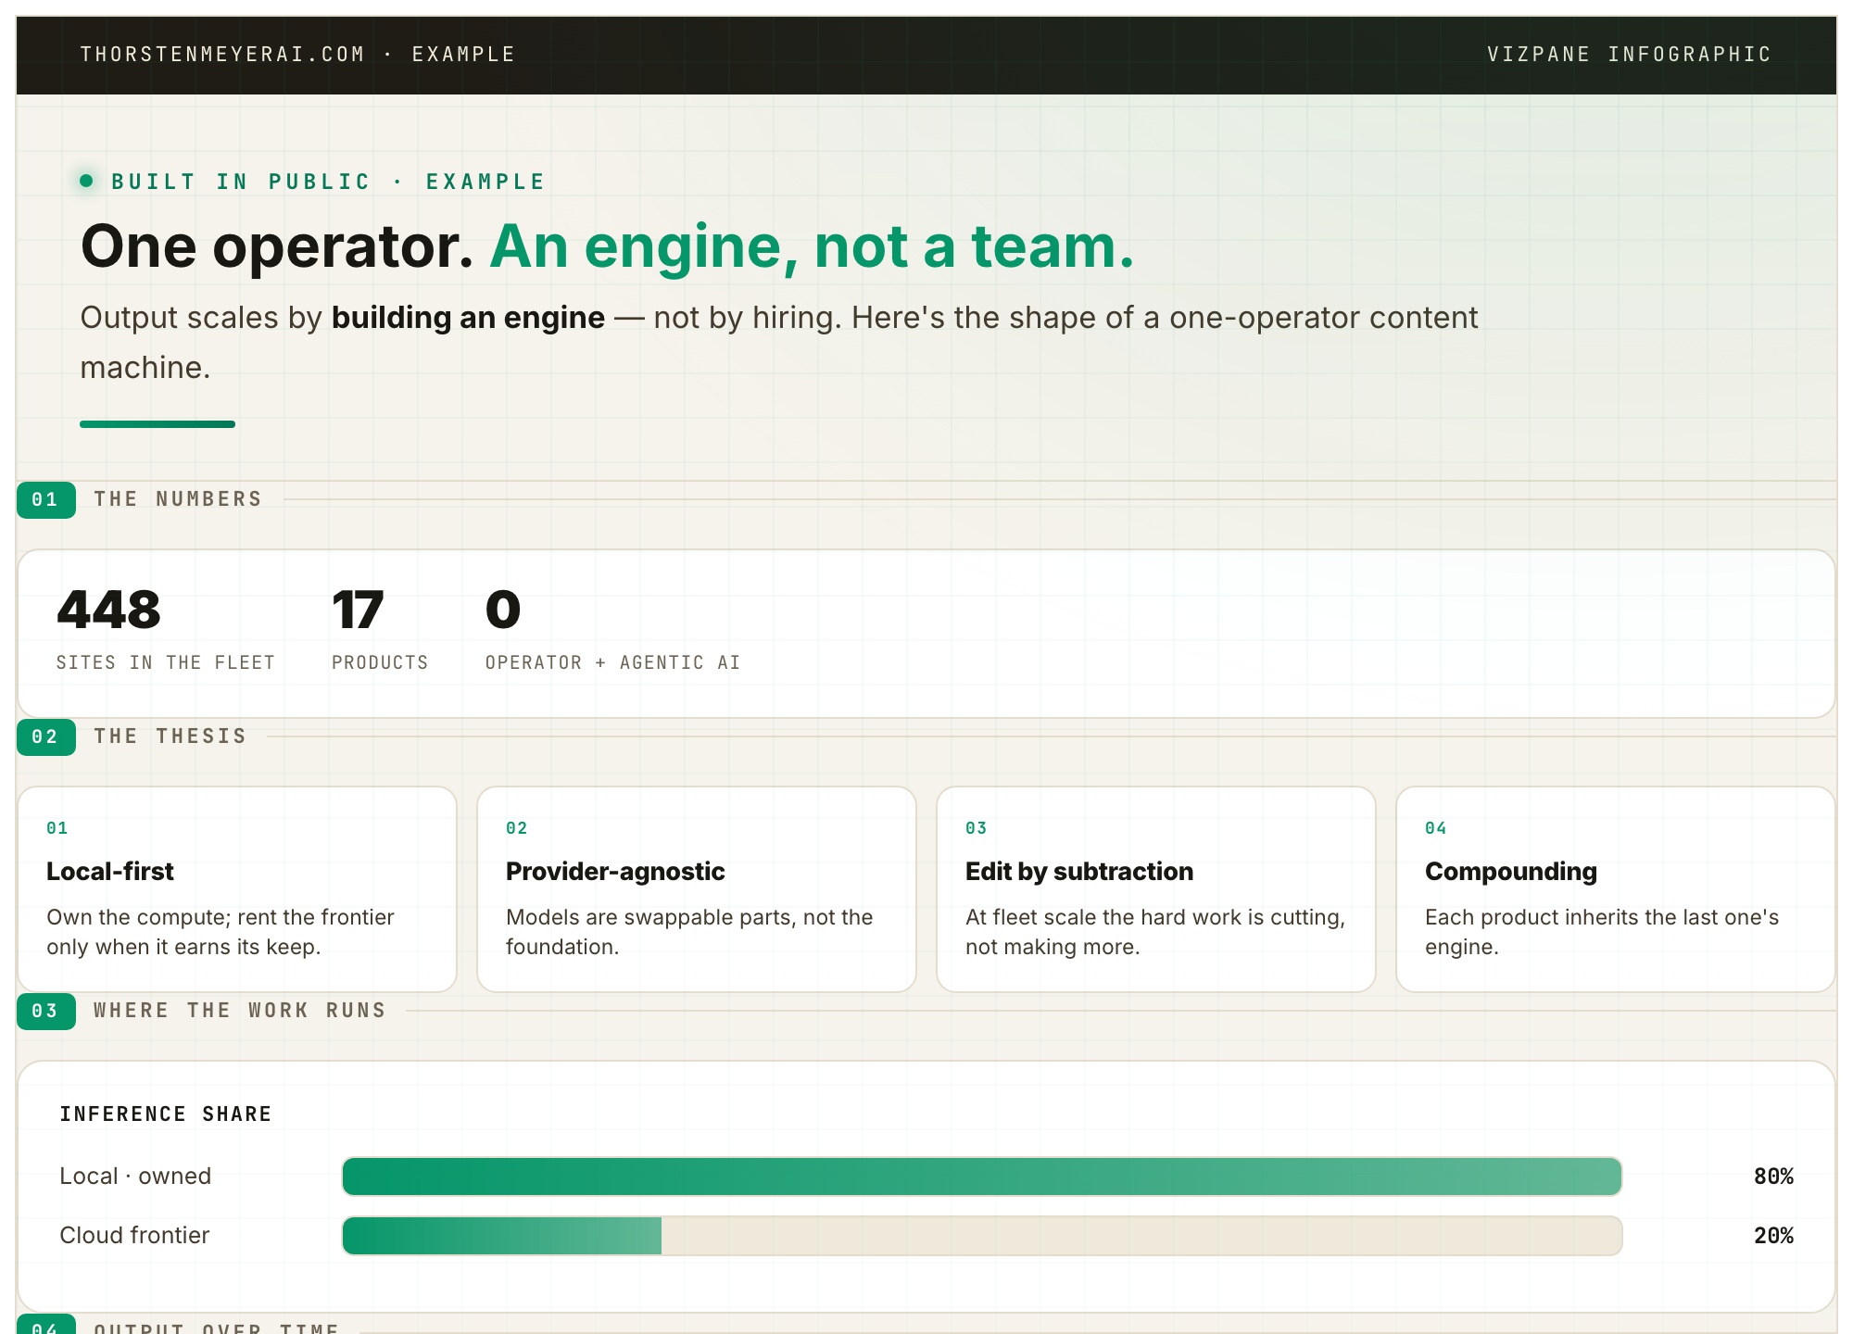The height and width of the screenshot is (1334, 1853).
Task: Click the Local owned 80% progress bar
Action: point(982,1177)
